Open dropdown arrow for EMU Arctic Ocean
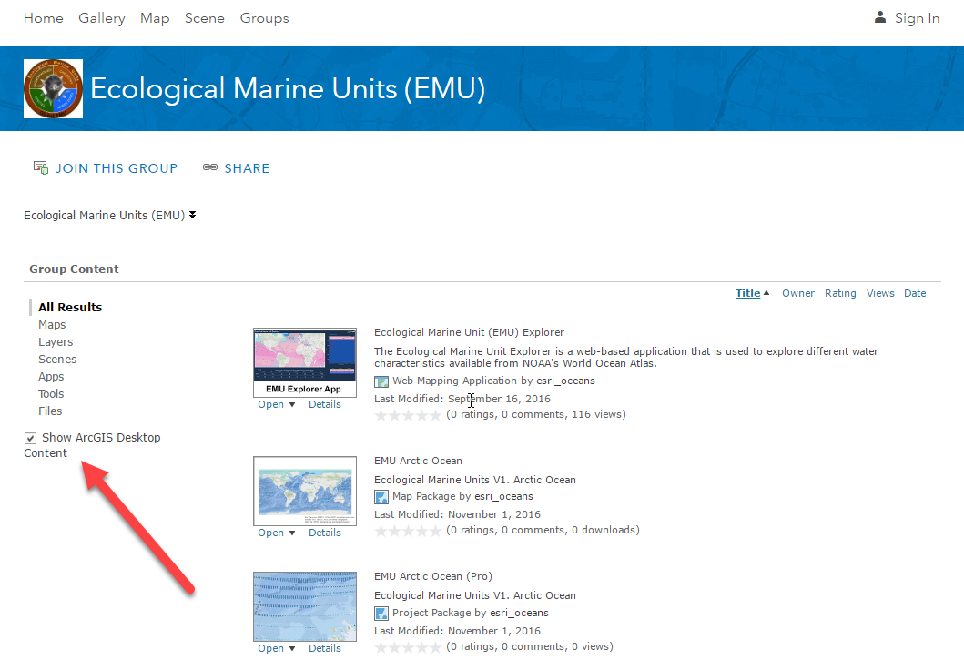 pos(292,533)
